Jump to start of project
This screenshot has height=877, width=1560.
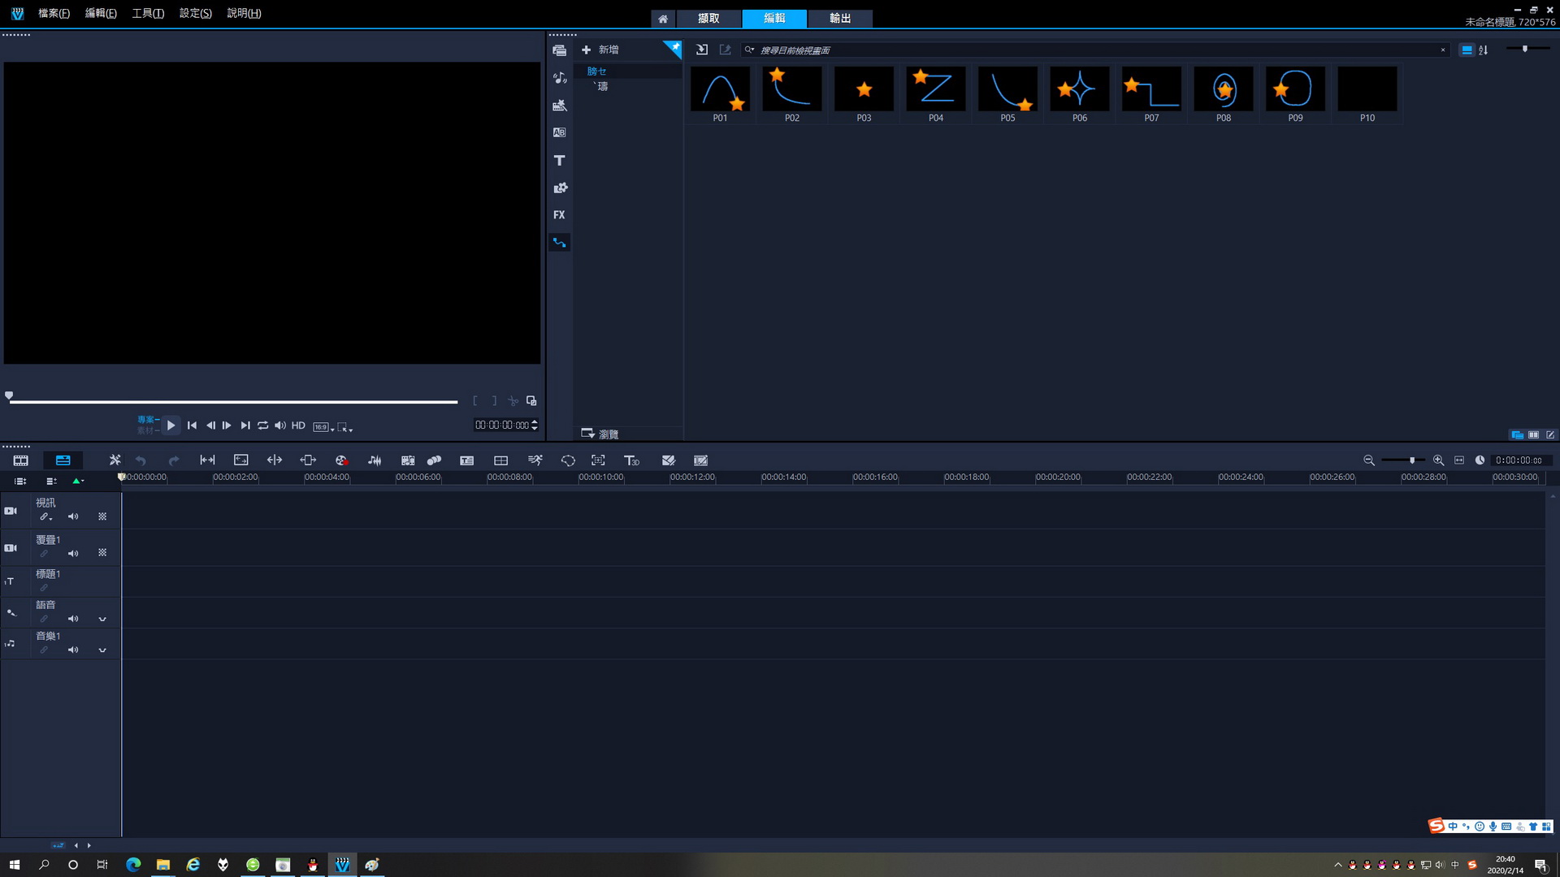click(192, 426)
